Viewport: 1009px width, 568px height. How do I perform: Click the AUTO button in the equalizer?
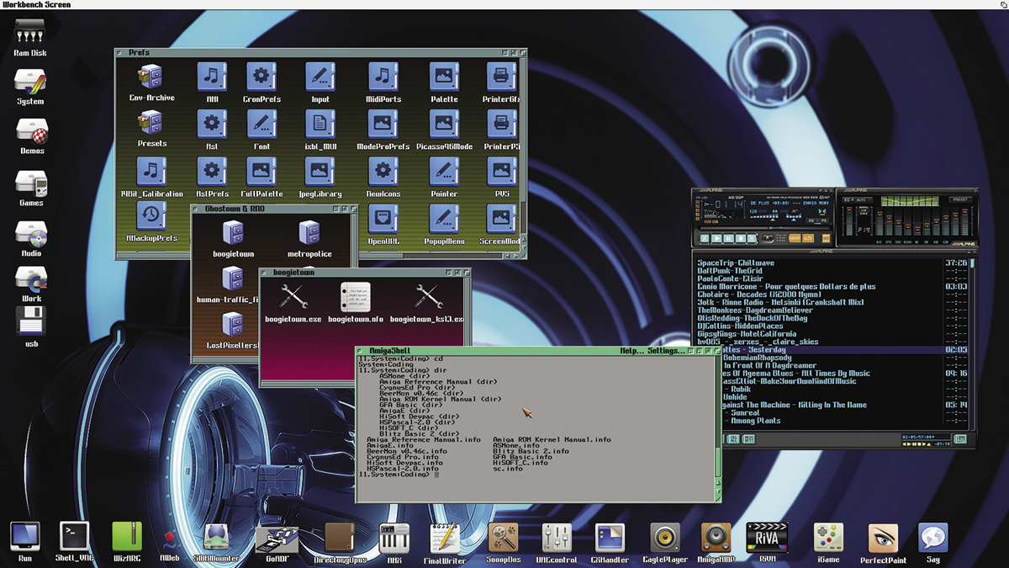862,200
